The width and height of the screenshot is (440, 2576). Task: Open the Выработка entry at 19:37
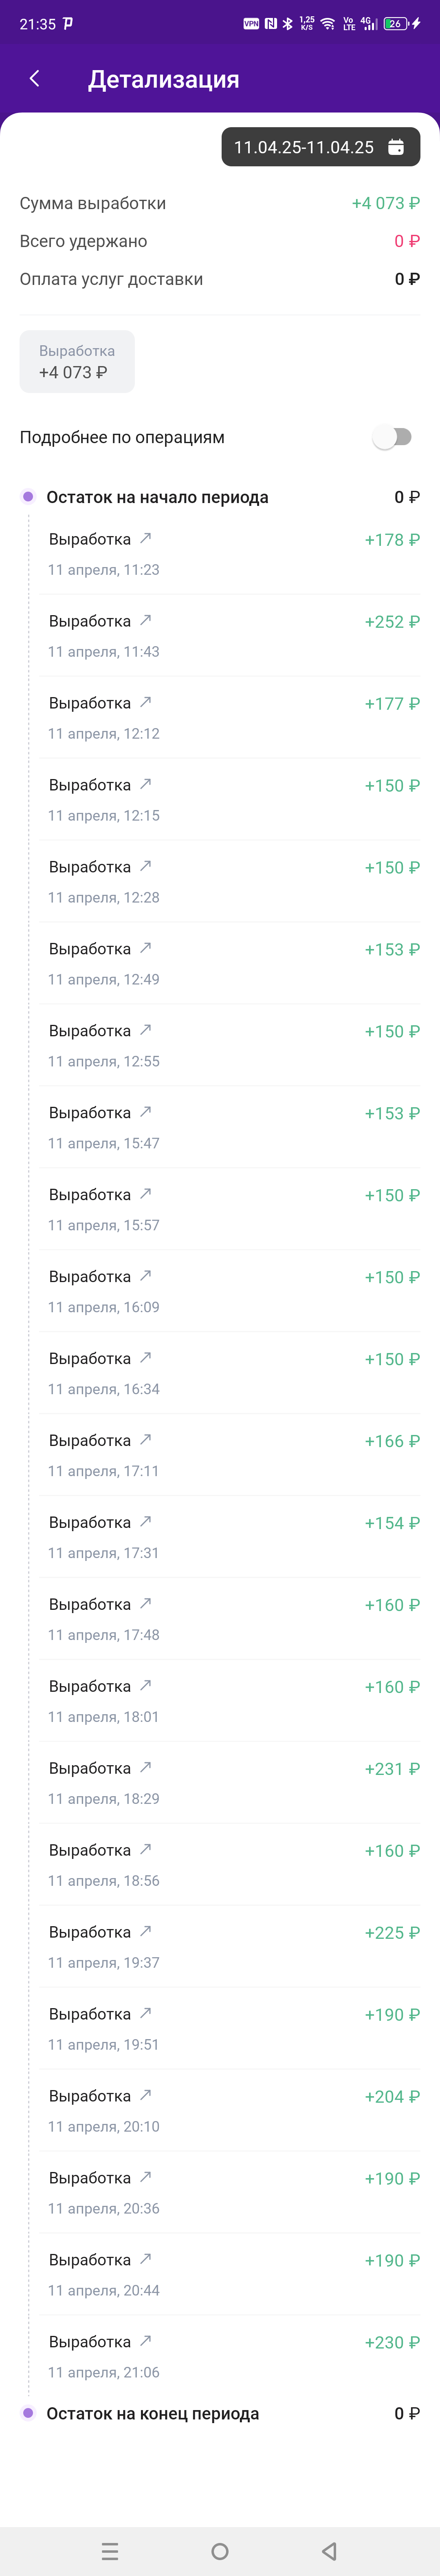coord(230,1946)
